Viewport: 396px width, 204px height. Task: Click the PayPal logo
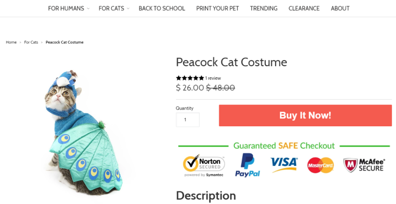(x=247, y=165)
